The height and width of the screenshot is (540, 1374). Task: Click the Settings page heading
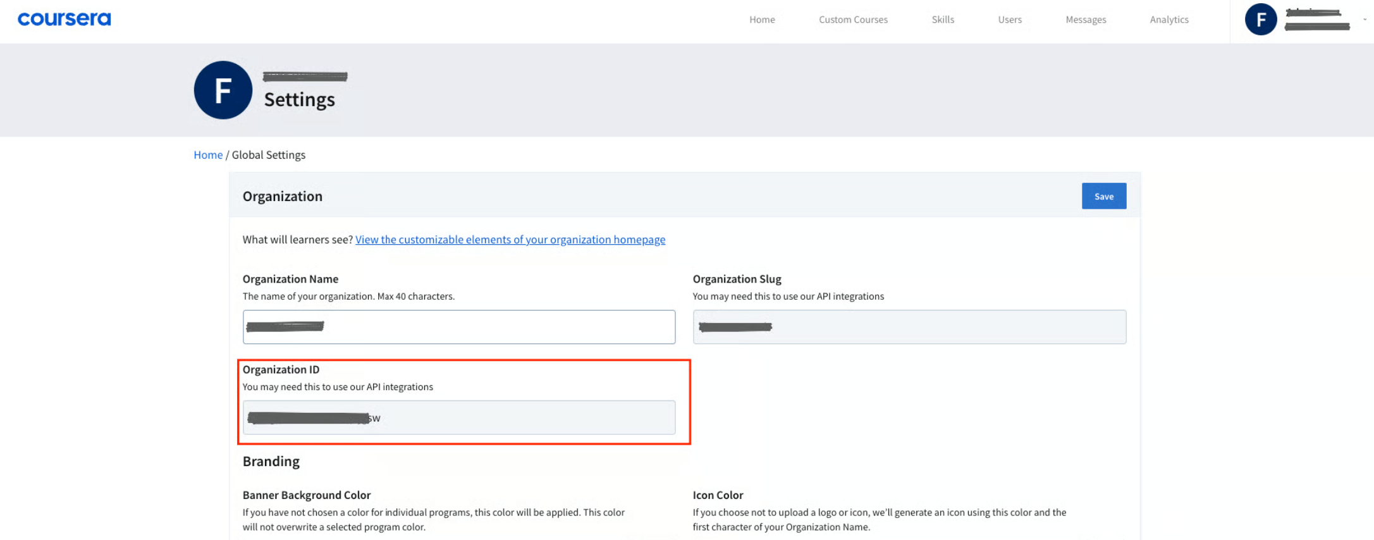pos(300,100)
